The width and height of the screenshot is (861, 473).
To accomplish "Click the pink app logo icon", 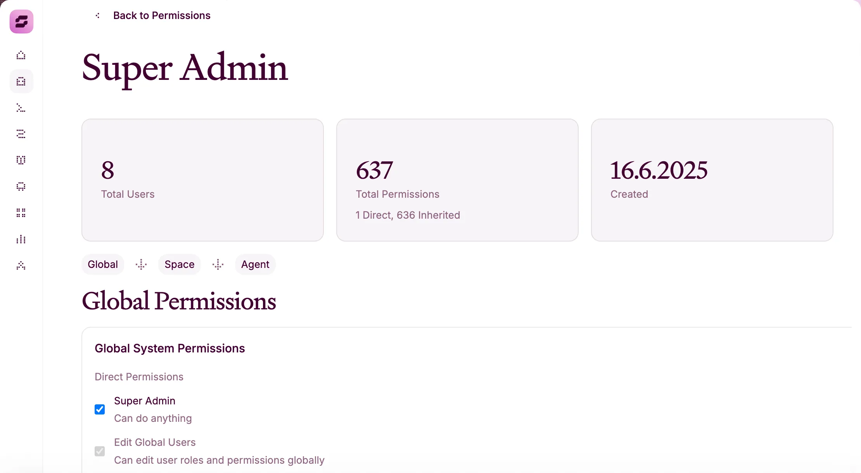I will [21, 22].
